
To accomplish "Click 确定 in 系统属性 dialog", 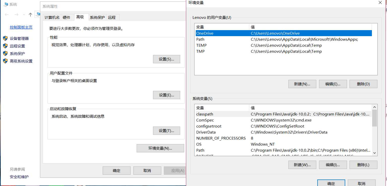I will tap(117, 171).
